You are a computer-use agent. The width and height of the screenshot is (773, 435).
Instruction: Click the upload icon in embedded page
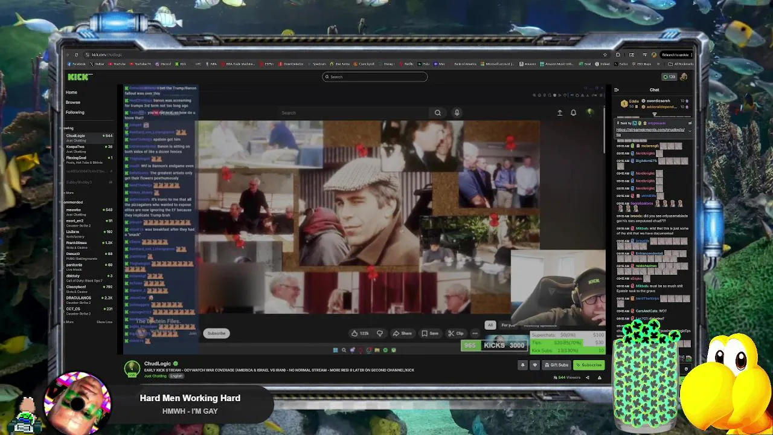(560, 112)
